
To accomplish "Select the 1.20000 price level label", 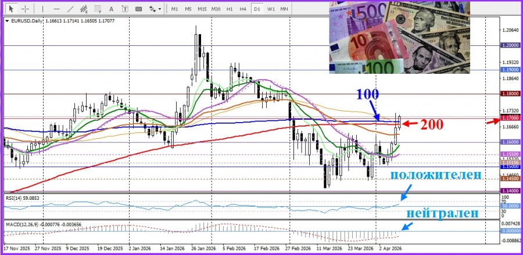I will [510, 45].
